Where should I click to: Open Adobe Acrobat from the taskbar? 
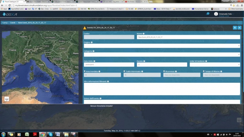35,134
